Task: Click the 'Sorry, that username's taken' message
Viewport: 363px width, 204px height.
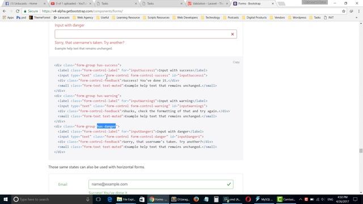Action: [x=90, y=42]
